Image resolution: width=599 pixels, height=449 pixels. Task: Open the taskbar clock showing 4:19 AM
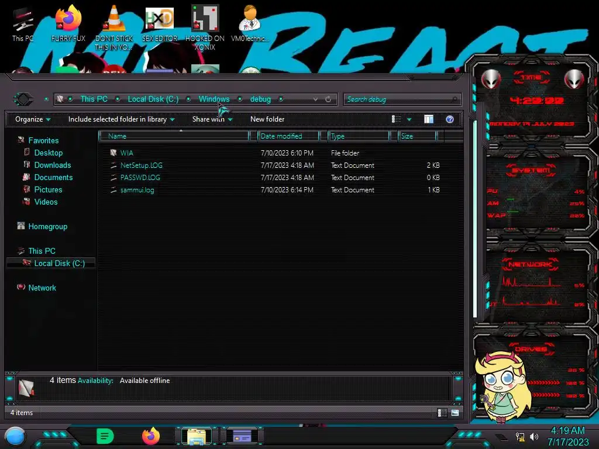(567, 436)
